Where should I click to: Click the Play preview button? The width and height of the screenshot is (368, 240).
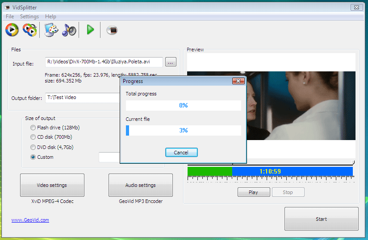tap(254, 192)
